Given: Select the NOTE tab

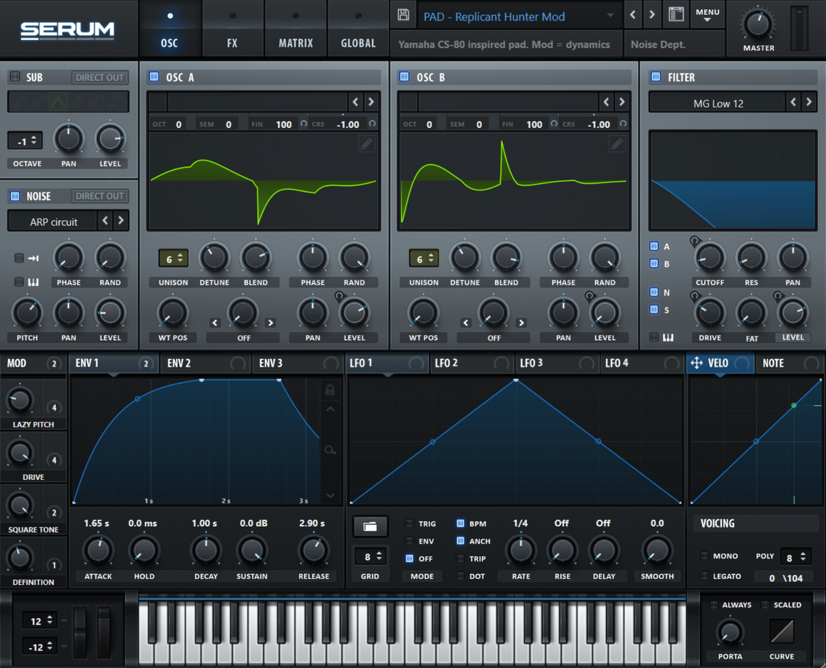Looking at the screenshot, I should point(789,363).
